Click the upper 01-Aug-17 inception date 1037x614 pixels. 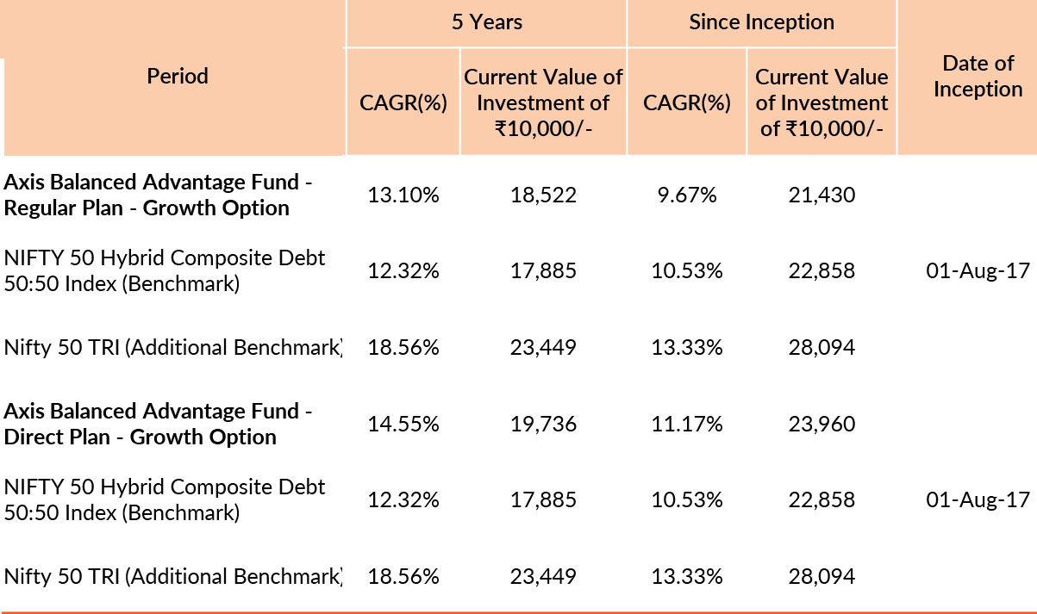(978, 271)
